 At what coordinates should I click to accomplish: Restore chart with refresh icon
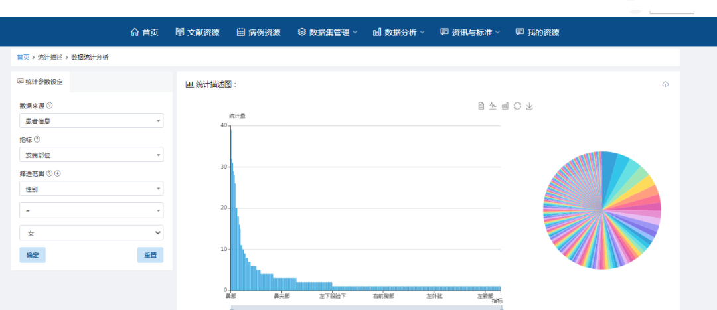pyautogui.click(x=517, y=106)
